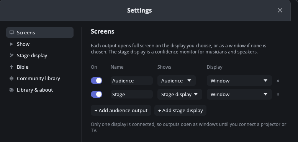Click the 'Only one display is connected' note
298x142 pixels.
188,127
